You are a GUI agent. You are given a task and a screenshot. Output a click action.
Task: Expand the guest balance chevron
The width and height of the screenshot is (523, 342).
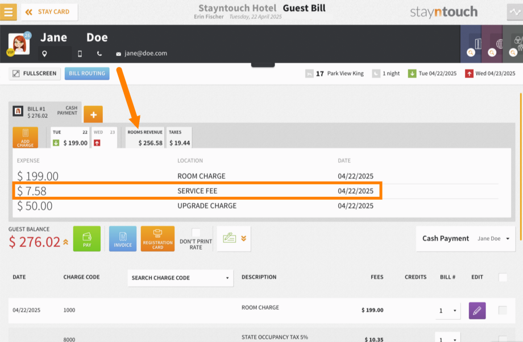pos(66,242)
